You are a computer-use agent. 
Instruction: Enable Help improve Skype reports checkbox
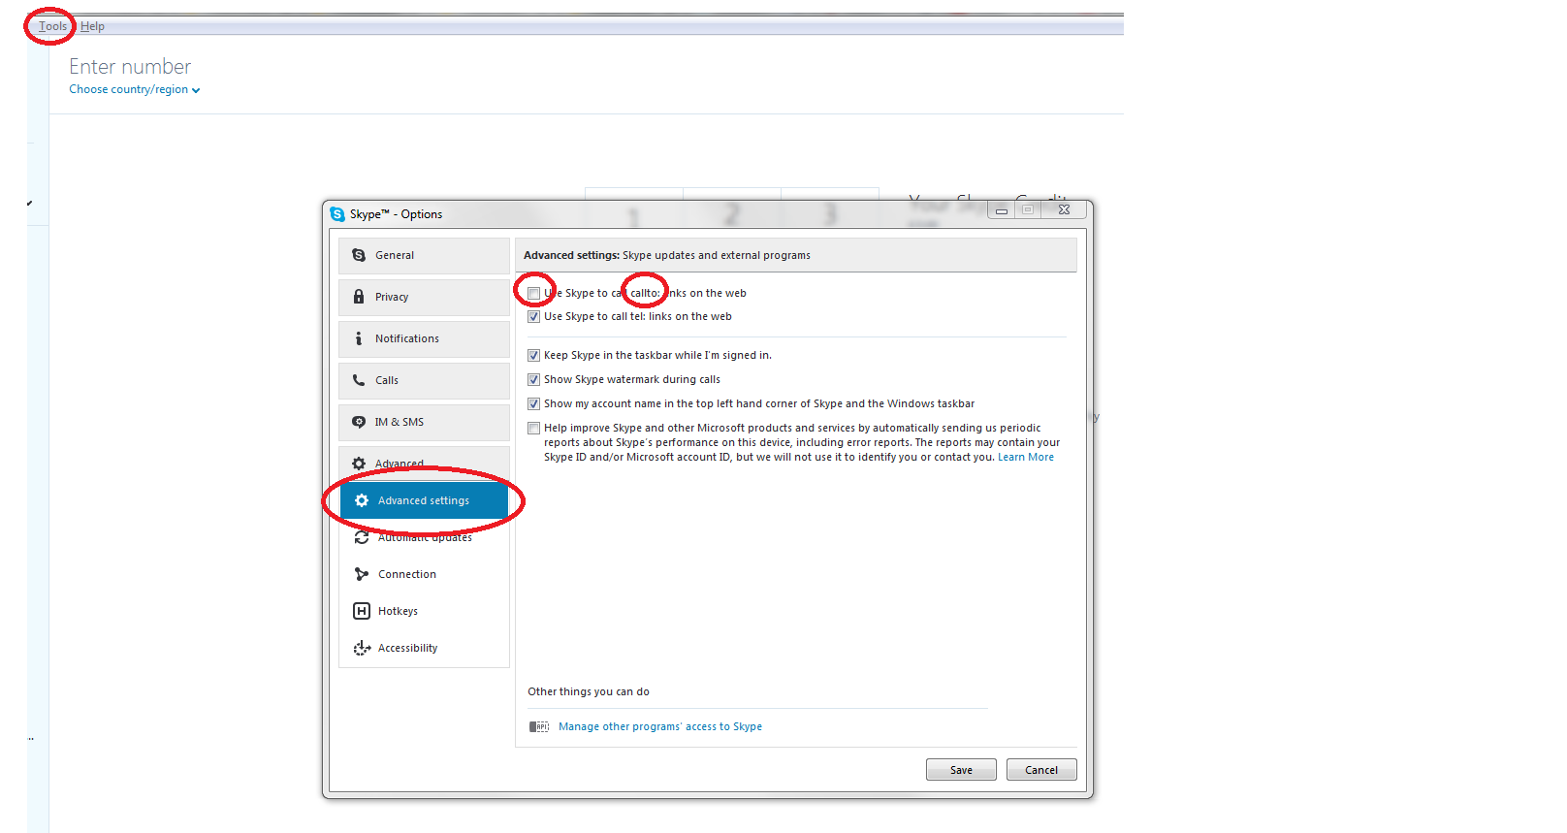point(533,428)
